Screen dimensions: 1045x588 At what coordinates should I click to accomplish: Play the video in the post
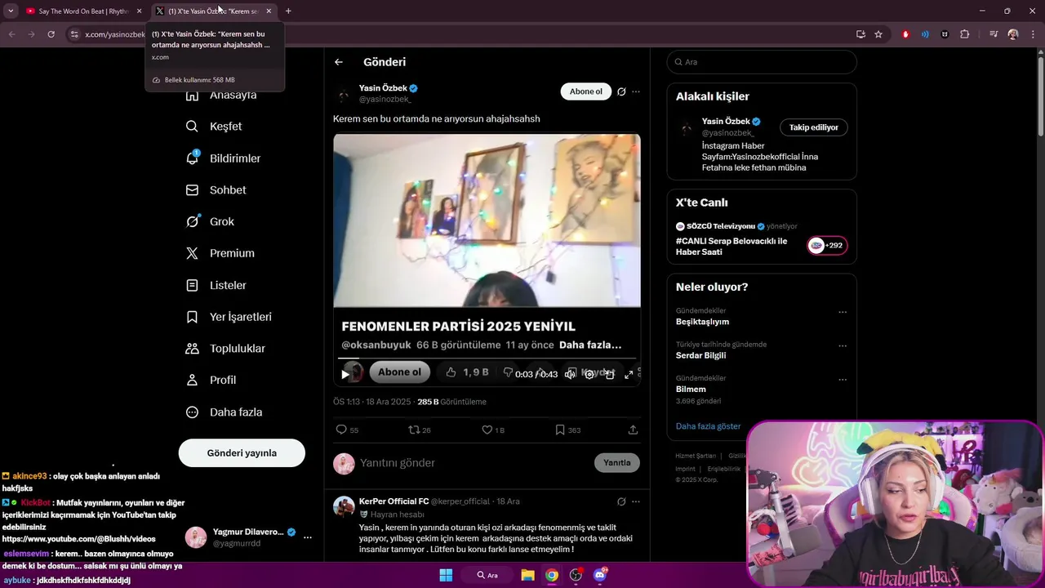click(x=345, y=373)
